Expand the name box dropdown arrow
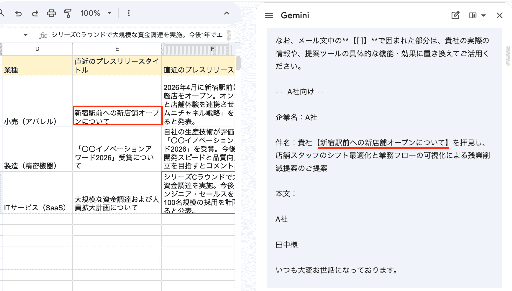 click(26, 35)
